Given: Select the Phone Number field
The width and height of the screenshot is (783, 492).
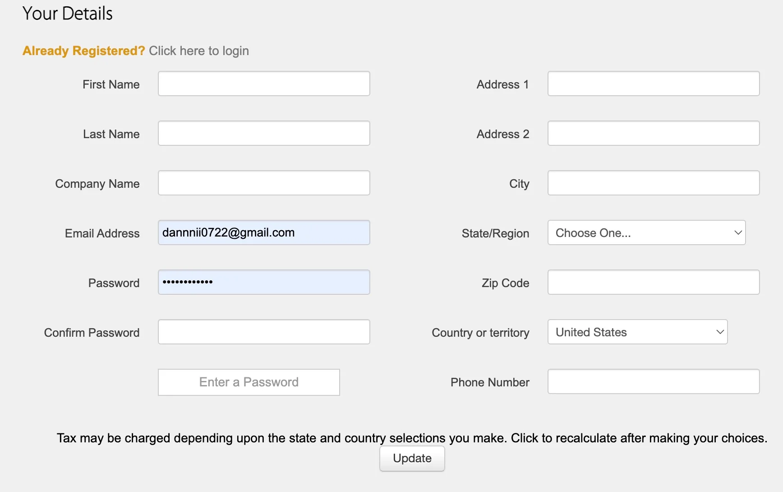Looking at the screenshot, I should click(x=654, y=381).
